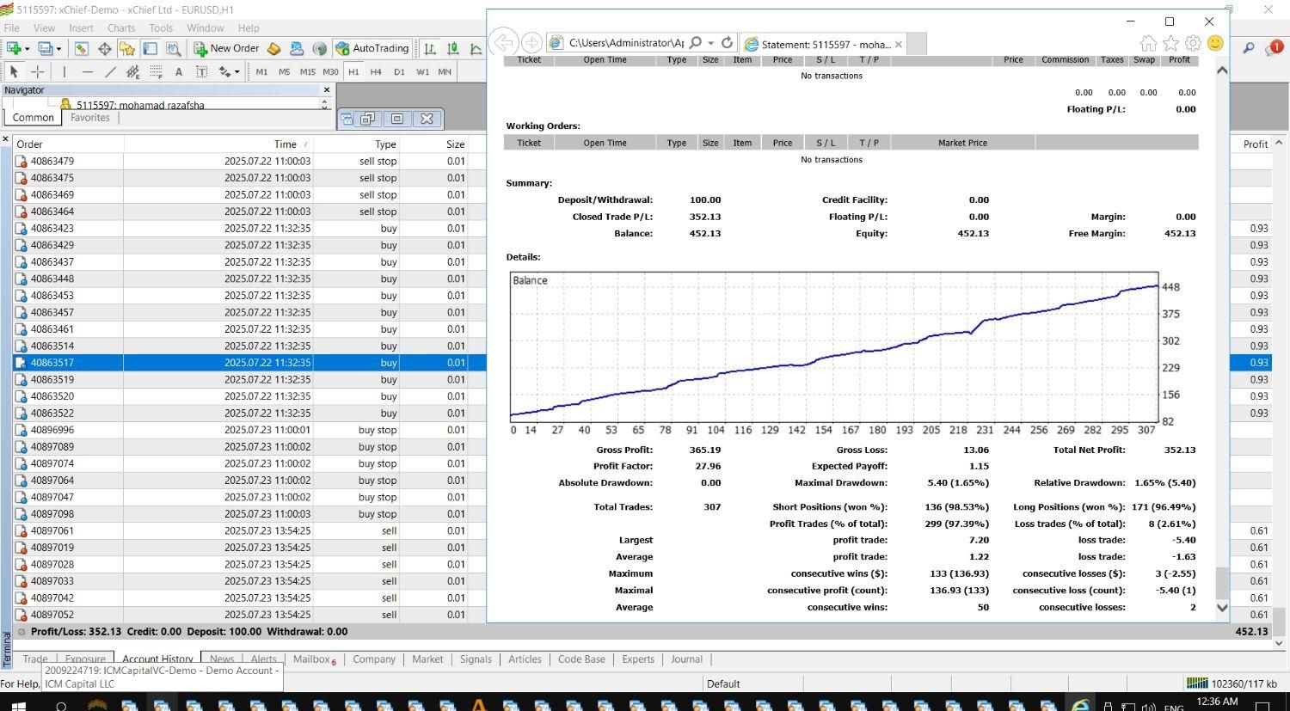Open the profiles dropdown arrow
Image resolution: width=1290 pixels, height=711 pixels.
tap(58, 49)
